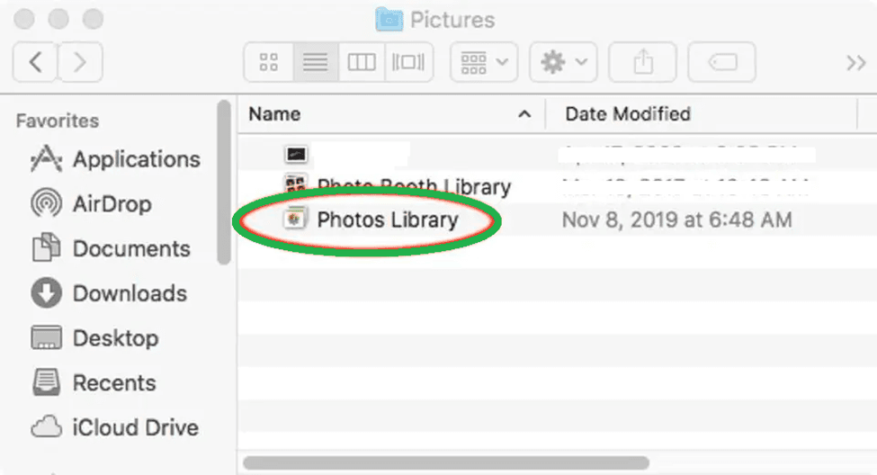Go forward to next folder
This screenshot has width=877, height=475.
point(80,62)
